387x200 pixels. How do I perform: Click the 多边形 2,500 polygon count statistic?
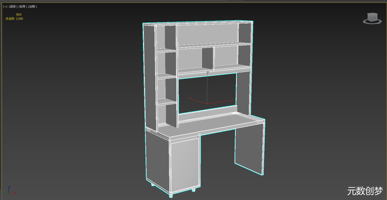(x=14, y=19)
